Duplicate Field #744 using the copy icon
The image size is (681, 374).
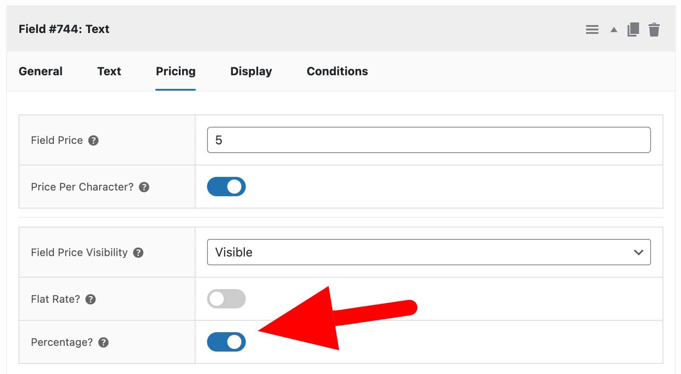[x=633, y=29]
